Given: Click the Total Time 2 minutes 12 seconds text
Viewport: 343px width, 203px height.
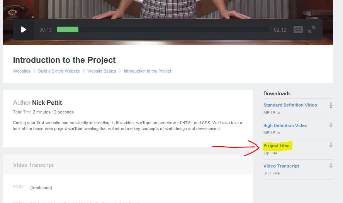Looking at the screenshot, I should click(43, 112).
